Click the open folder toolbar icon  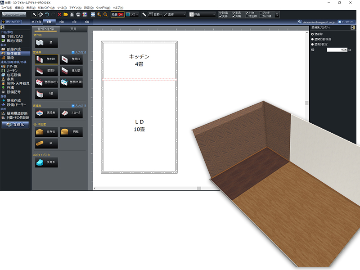click(66, 14)
